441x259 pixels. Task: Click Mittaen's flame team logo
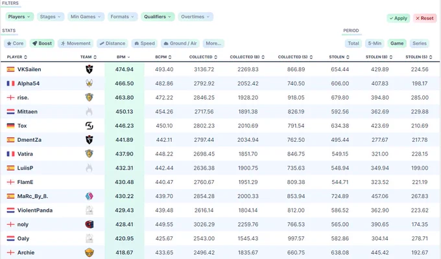[89, 111]
